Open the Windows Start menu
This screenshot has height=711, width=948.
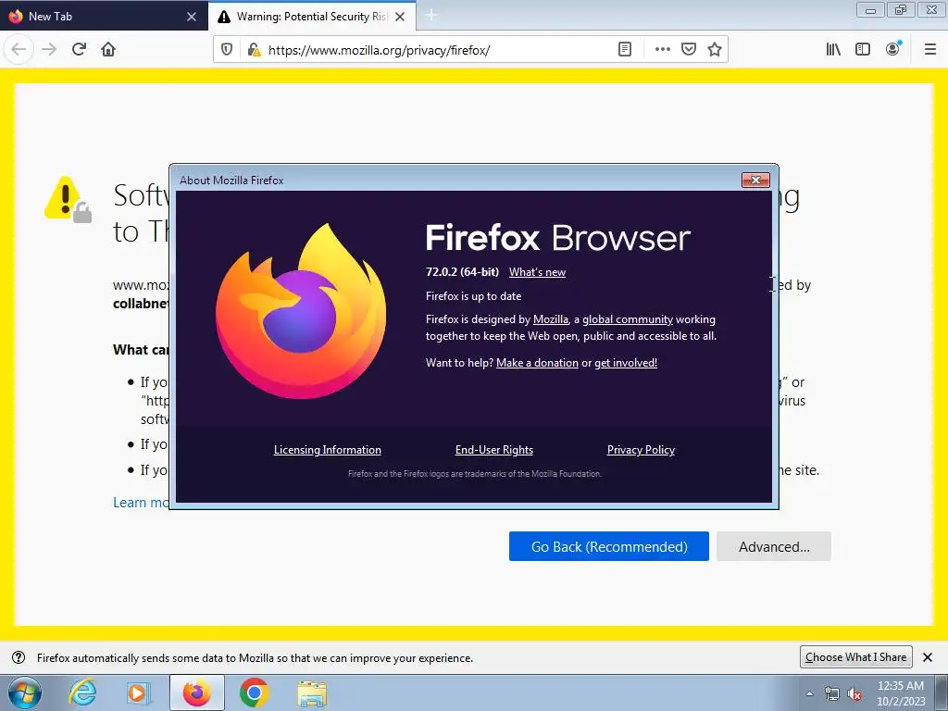click(x=24, y=692)
